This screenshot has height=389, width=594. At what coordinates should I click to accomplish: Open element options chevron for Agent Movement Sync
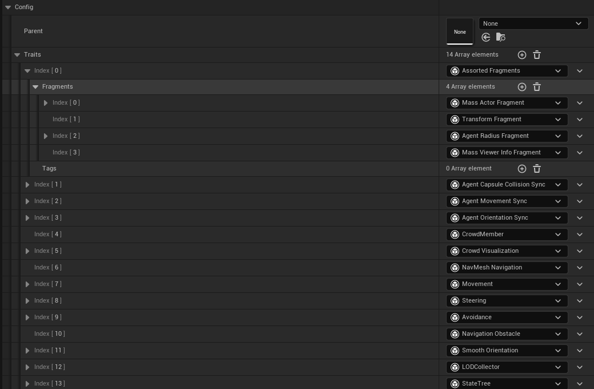tap(580, 201)
